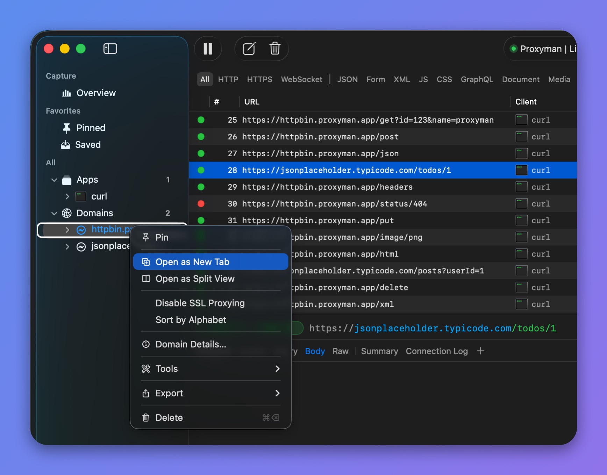Select the Body tab
The width and height of the screenshot is (607, 475).
tap(315, 351)
